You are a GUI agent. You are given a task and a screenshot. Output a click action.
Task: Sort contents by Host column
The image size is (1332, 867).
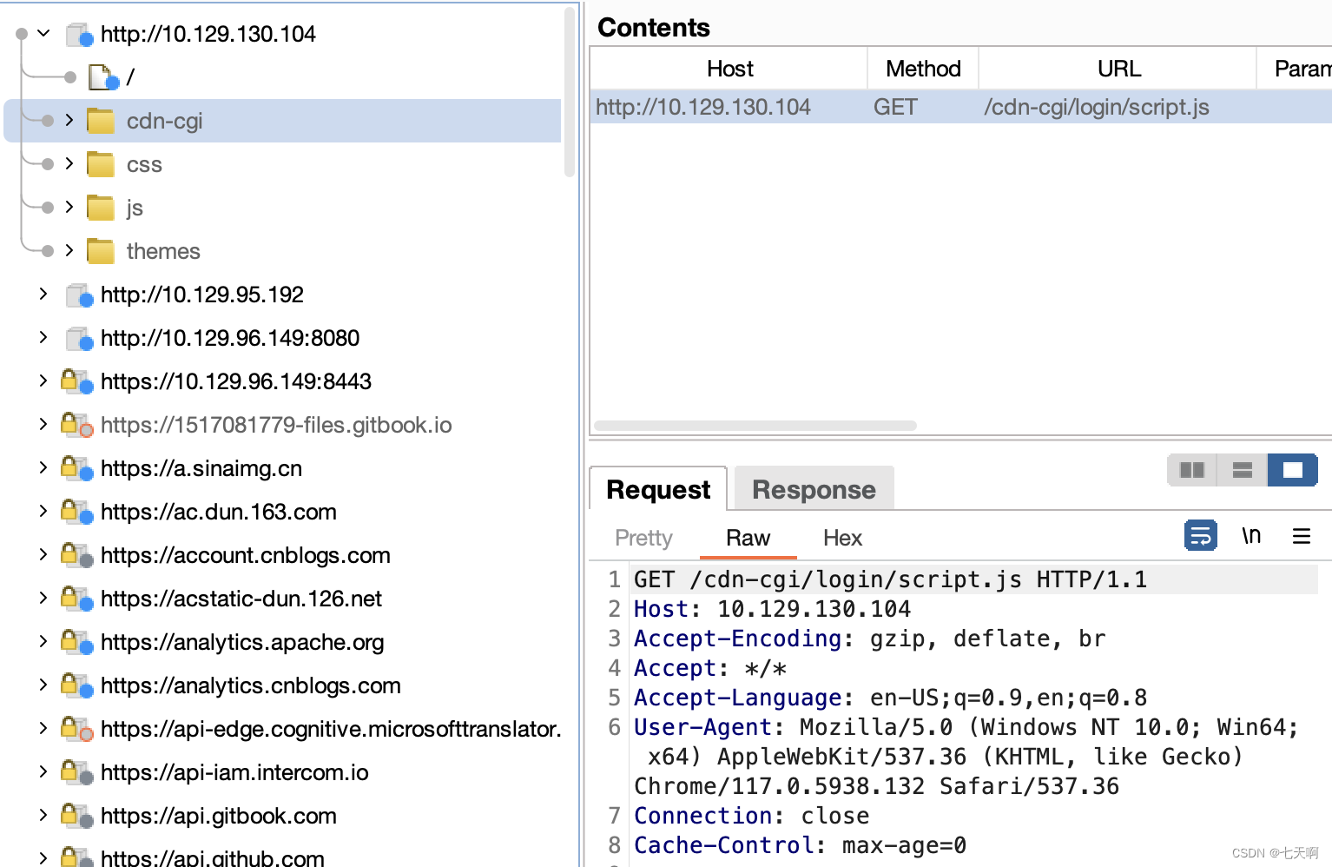coord(729,69)
